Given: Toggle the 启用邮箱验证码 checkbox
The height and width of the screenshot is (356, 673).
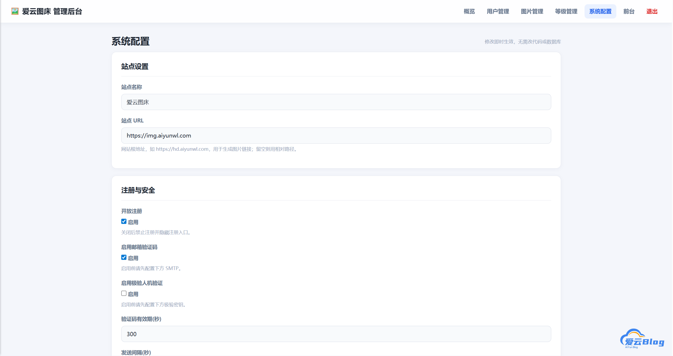Looking at the screenshot, I should pyautogui.click(x=124, y=258).
